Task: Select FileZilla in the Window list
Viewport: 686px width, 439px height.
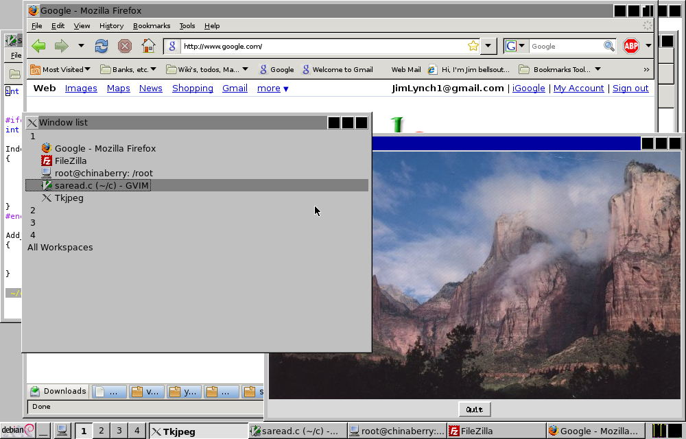Action: tap(70, 161)
